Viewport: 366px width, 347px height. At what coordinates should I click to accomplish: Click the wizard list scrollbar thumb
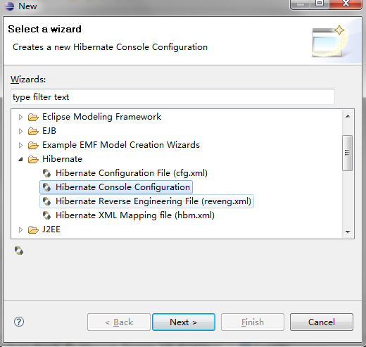click(348, 153)
